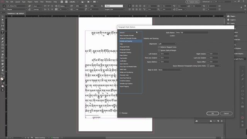Click the Left Indent input field
The height and width of the screenshot is (139, 247).
[165, 54]
